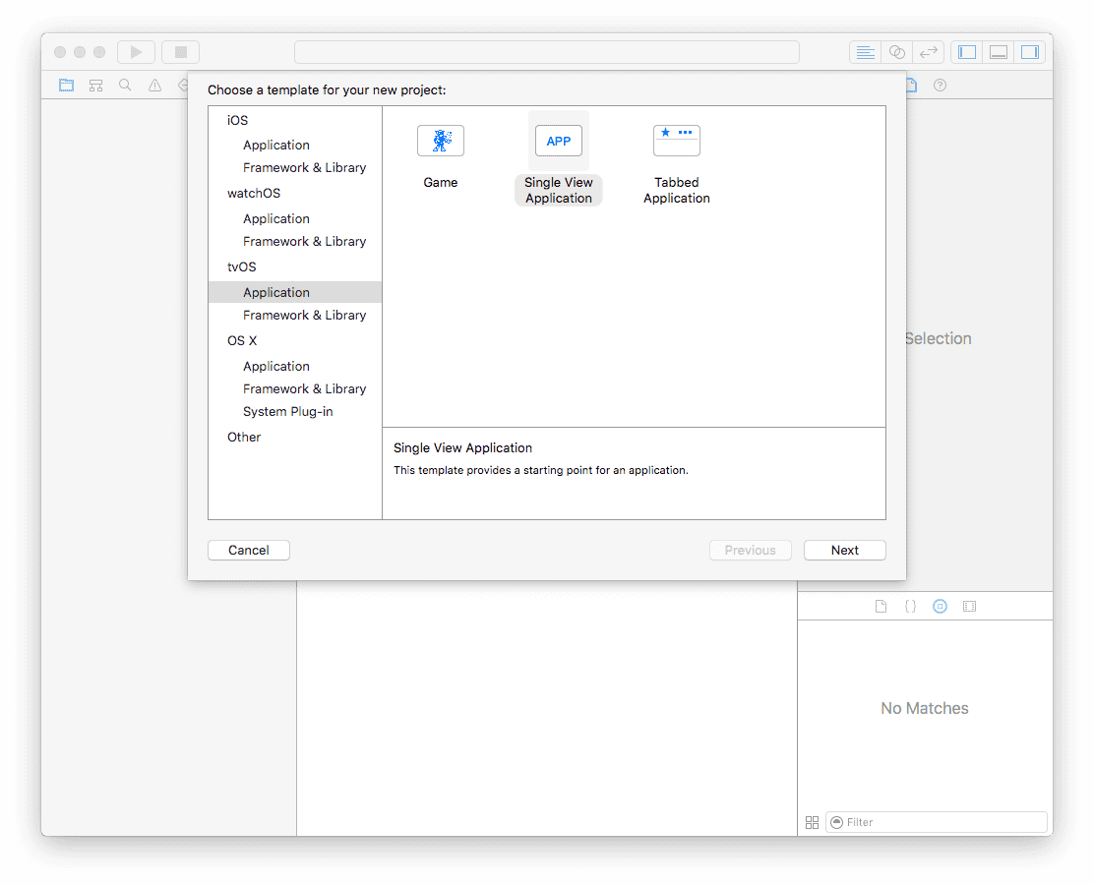Select Framework & Library under OS X

pyautogui.click(x=304, y=389)
